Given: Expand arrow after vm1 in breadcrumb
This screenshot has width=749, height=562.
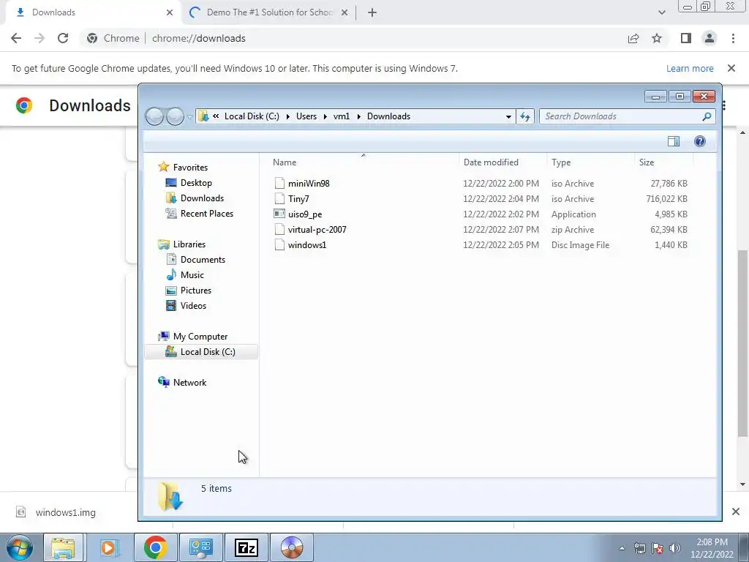Looking at the screenshot, I should point(358,116).
